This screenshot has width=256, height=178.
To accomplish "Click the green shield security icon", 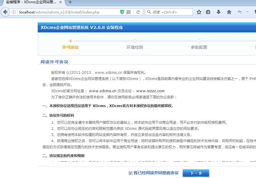I will point(122,12).
